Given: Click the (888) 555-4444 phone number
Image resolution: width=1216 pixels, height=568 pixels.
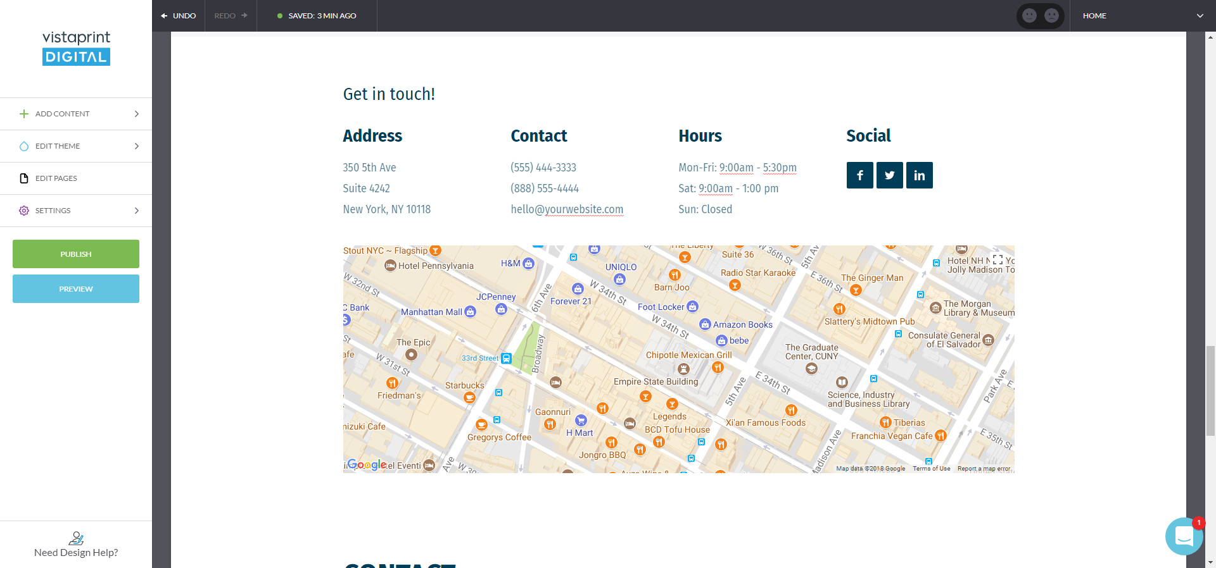Looking at the screenshot, I should pyautogui.click(x=545, y=188).
